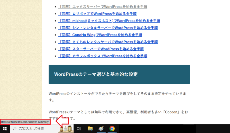The width and height of the screenshot is (230, 133).
Task: Open the さくらのレンタルサーバ WordPress guide link
Action: pos(108,42)
